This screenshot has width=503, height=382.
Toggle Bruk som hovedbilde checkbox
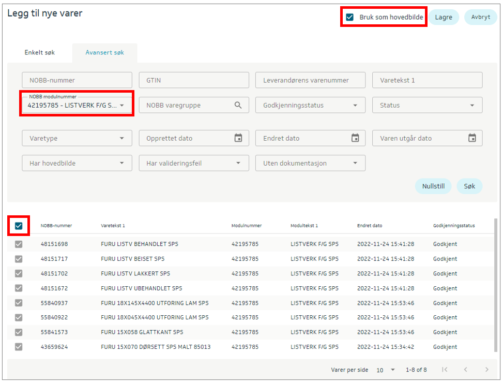pyautogui.click(x=350, y=17)
